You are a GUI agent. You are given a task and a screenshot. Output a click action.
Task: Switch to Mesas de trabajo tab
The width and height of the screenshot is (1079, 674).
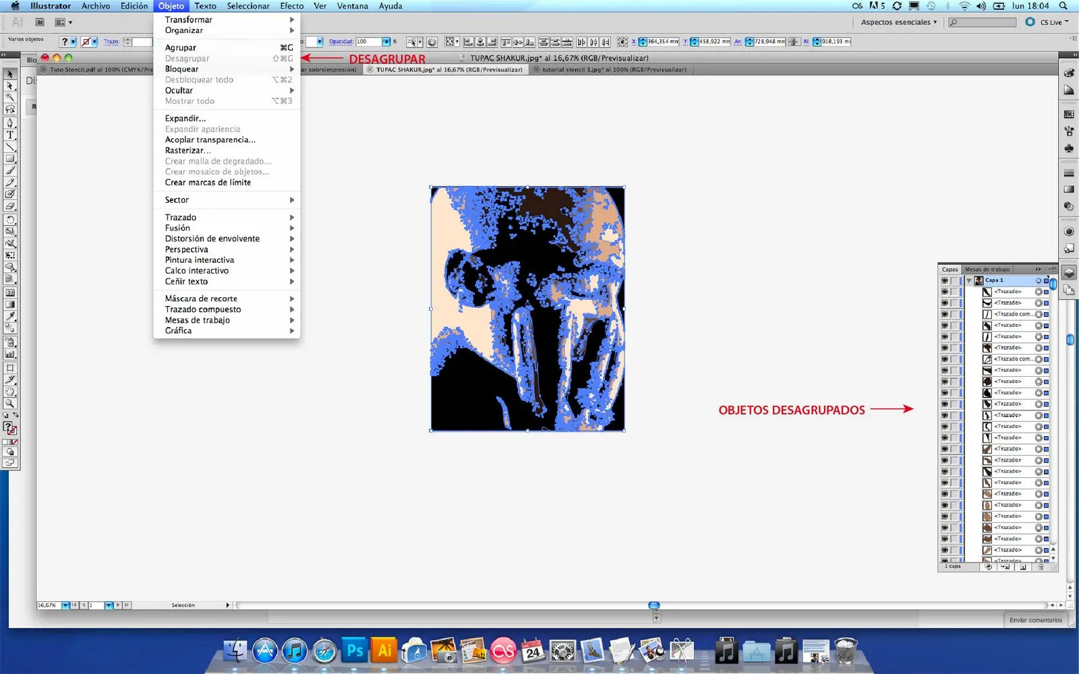coord(987,269)
